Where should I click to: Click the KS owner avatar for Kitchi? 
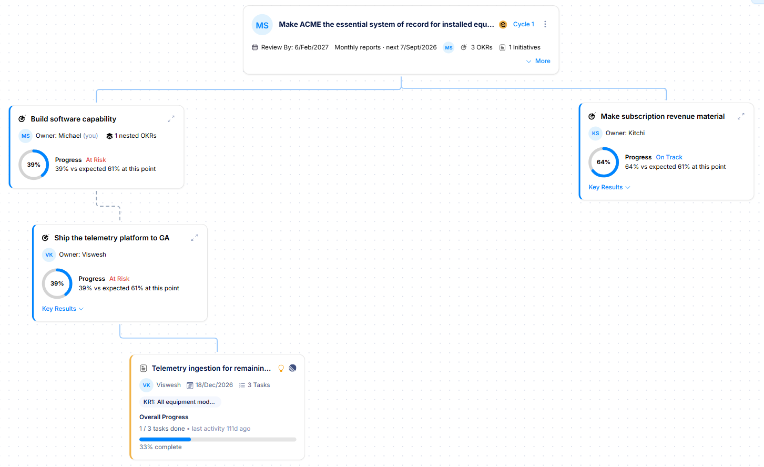click(x=595, y=133)
